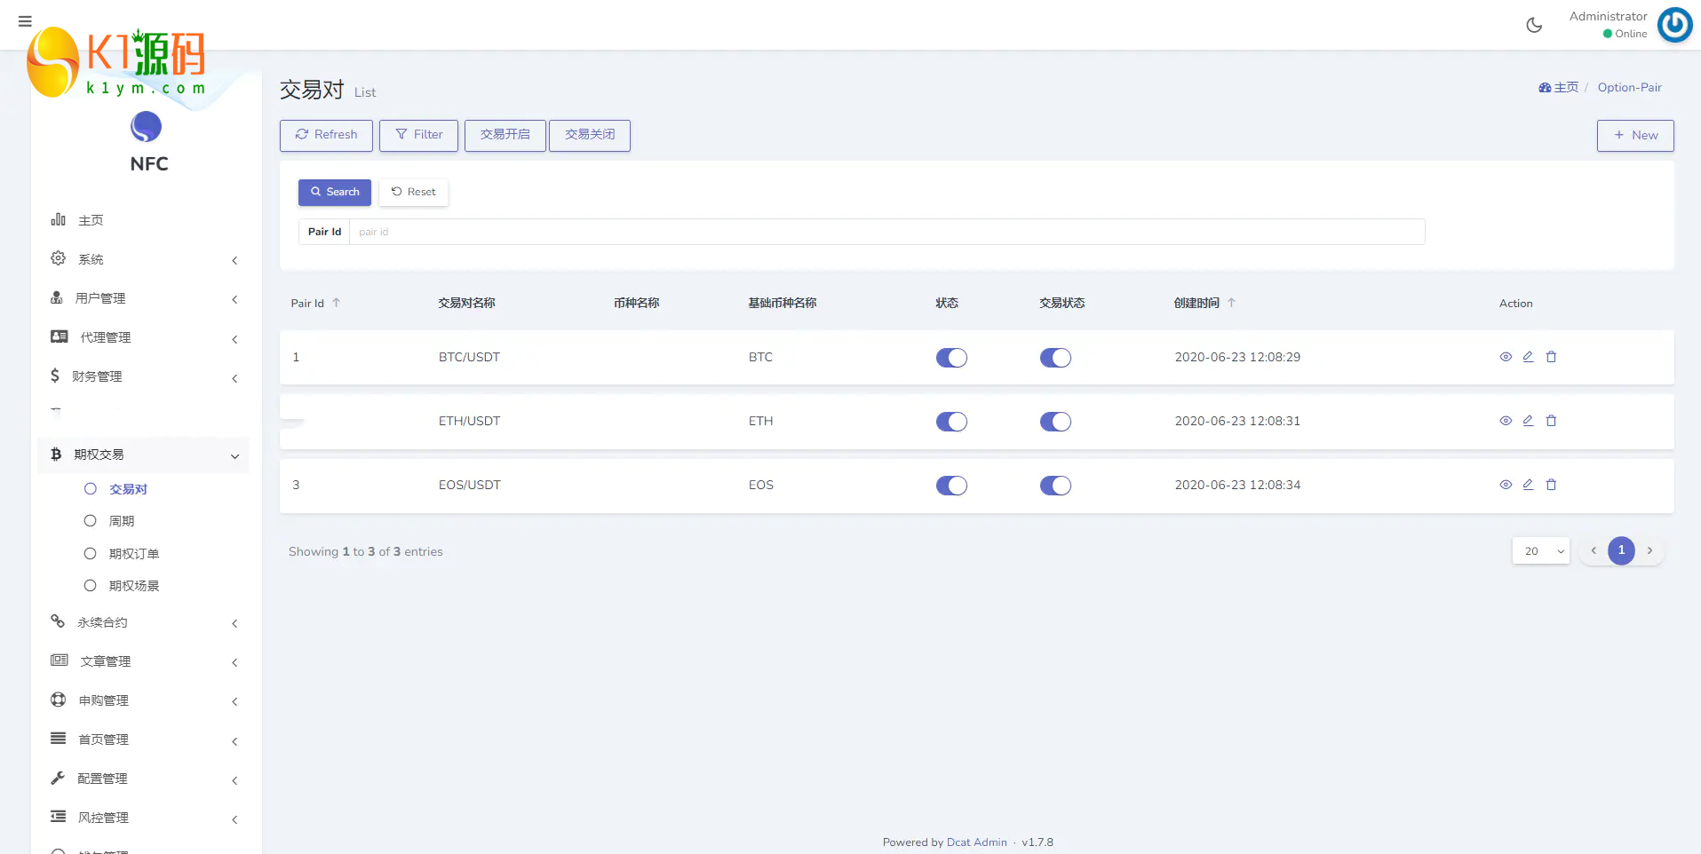Screen dimensions: 1701x854
Task: Toggle 交易状态 switch for EOS/USDT
Action: point(1055,486)
